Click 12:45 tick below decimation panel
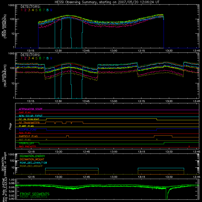 tap(86, 177)
